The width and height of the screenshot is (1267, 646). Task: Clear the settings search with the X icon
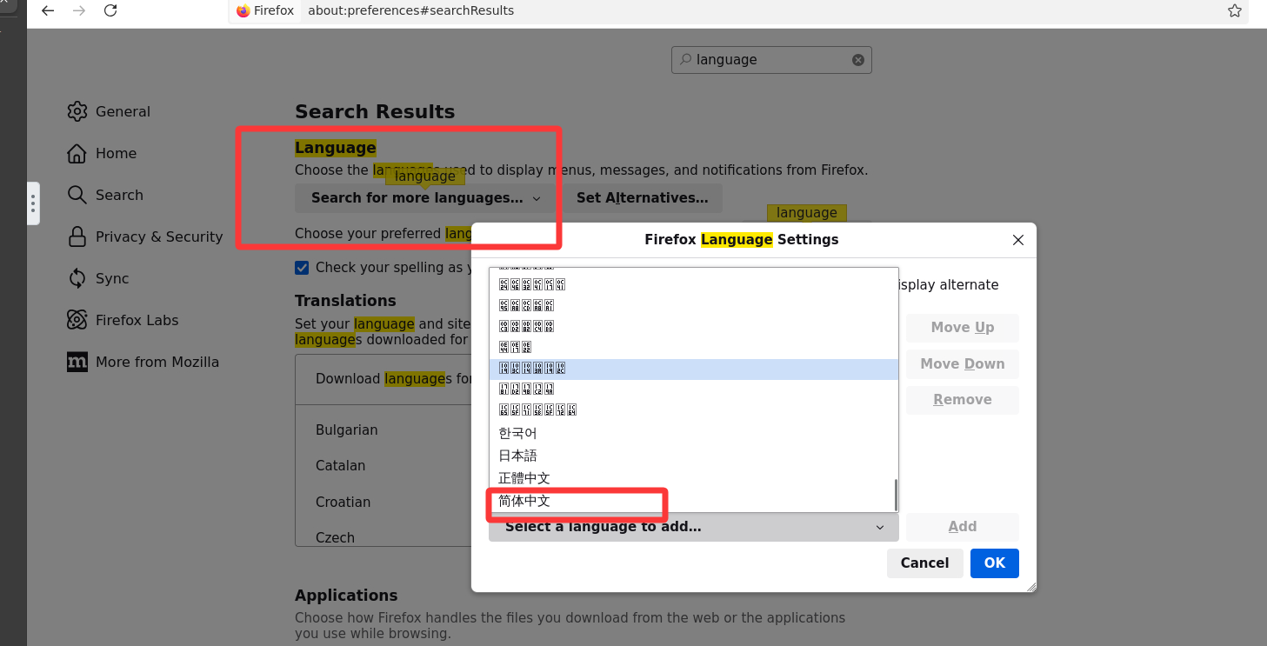(858, 60)
